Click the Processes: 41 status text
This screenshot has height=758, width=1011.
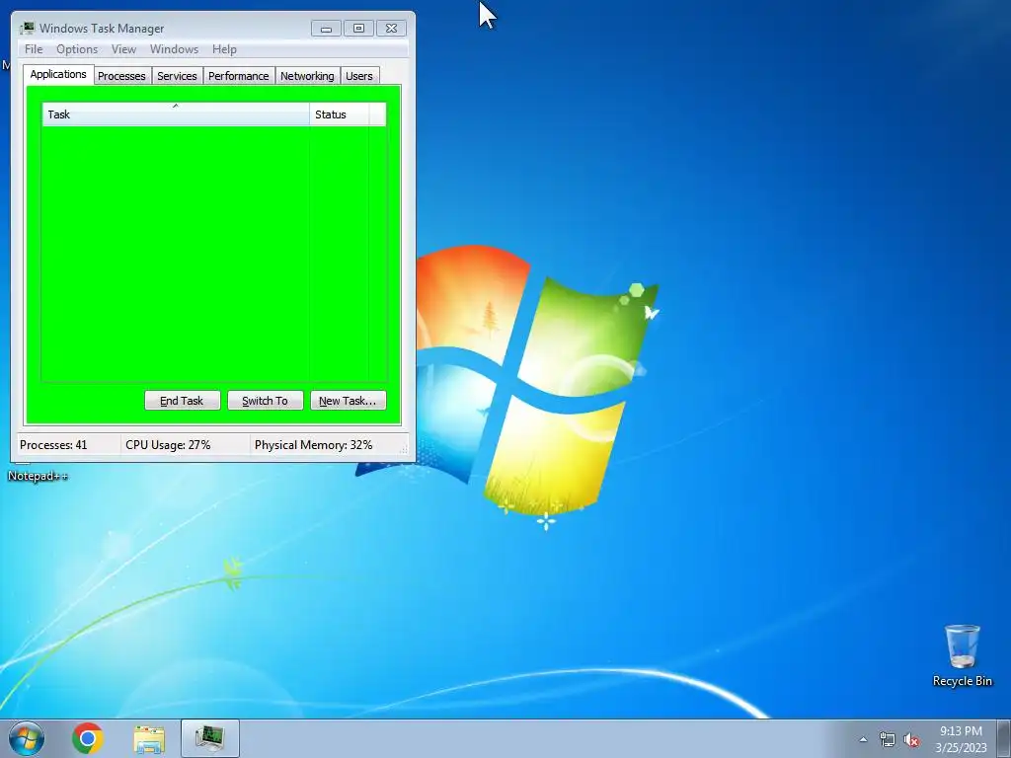pyautogui.click(x=53, y=445)
